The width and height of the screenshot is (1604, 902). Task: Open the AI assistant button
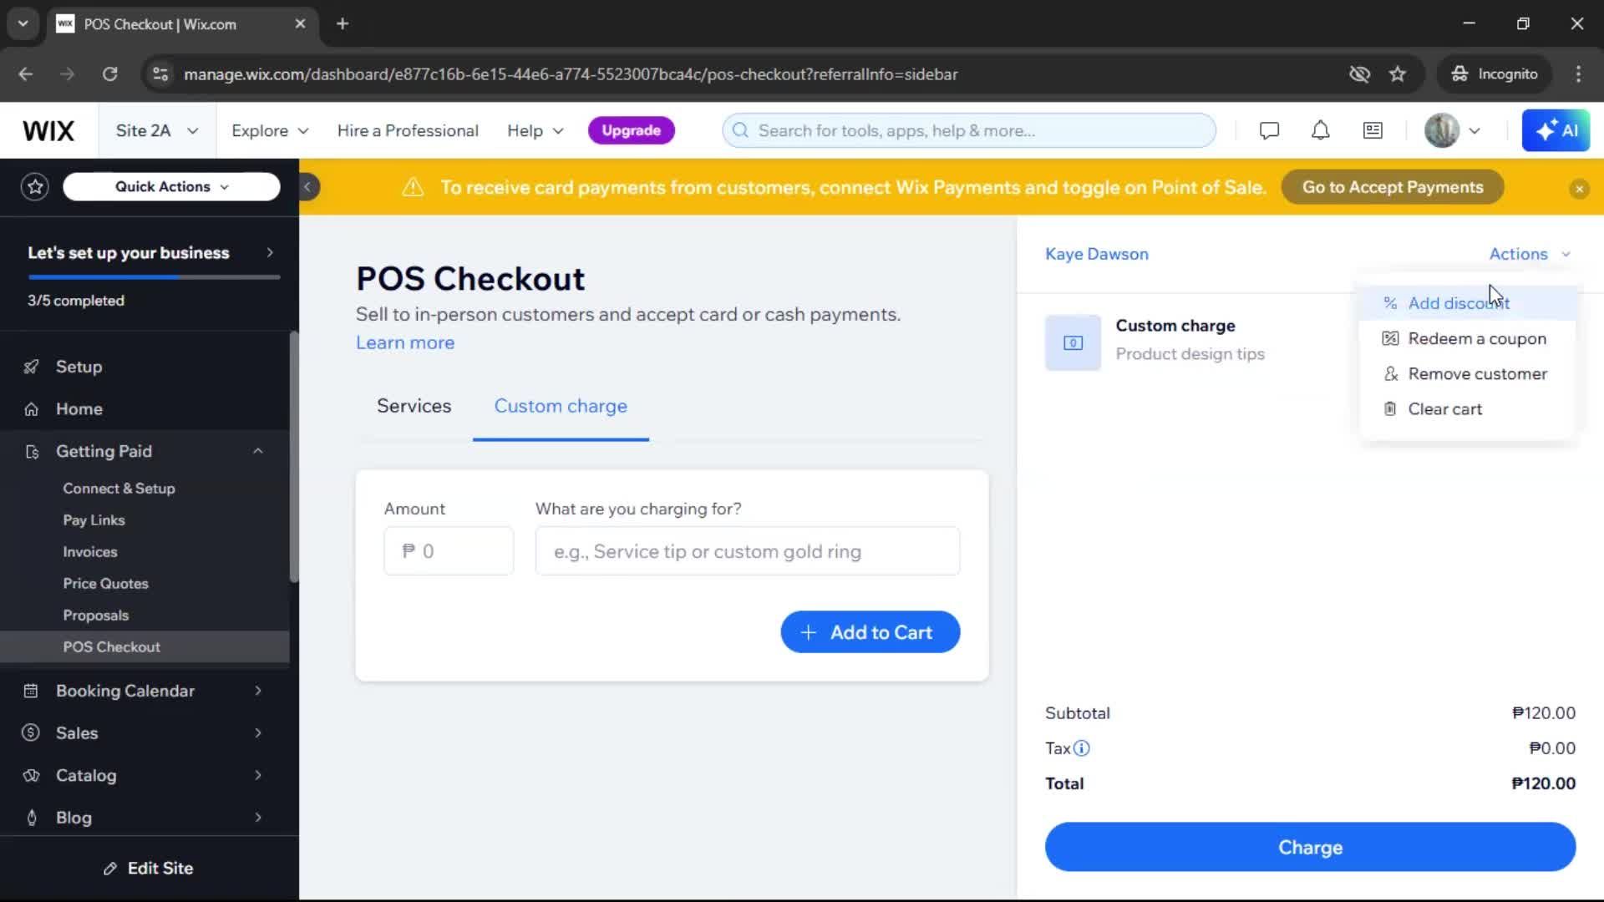click(1556, 131)
